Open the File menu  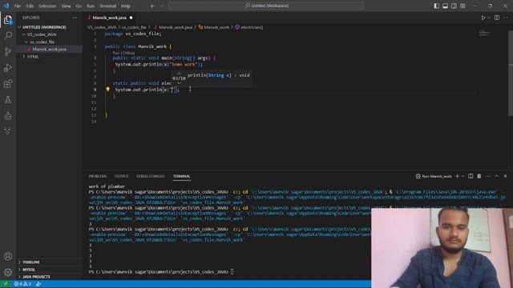coord(18,6)
